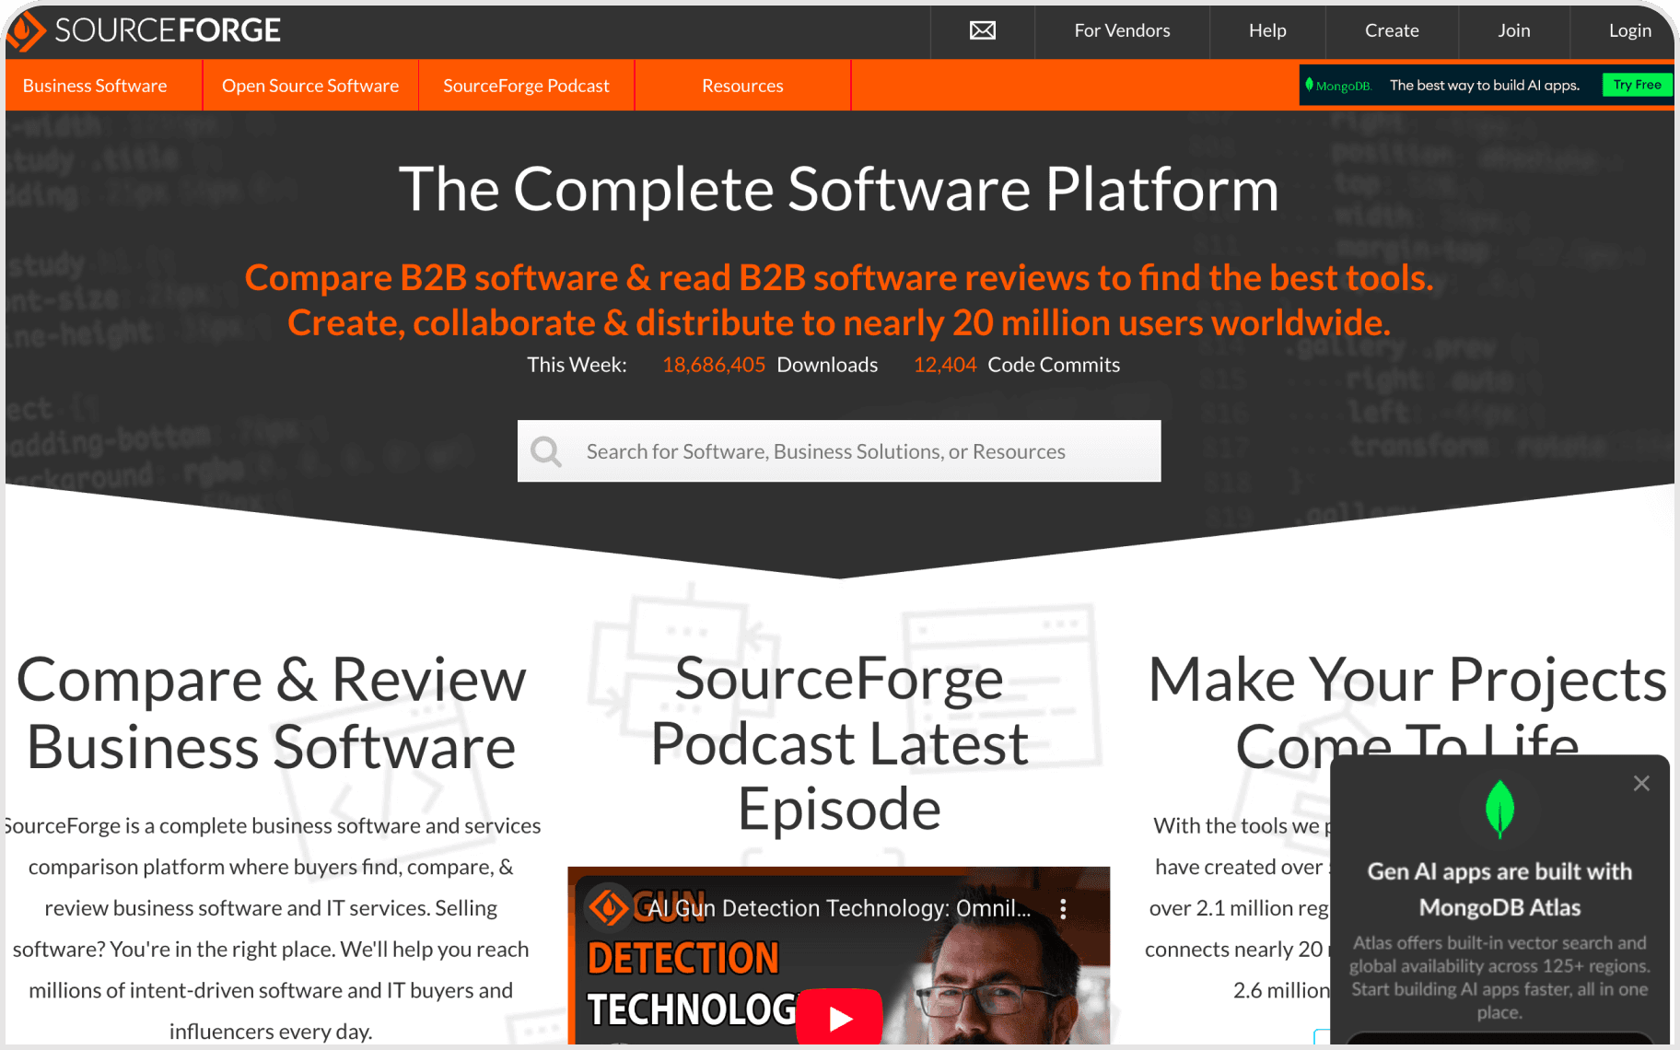The width and height of the screenshot is (1680, 1050).
Task: Click the MongoDB leaf icon in popup
Action: (x=1499, y=809)
